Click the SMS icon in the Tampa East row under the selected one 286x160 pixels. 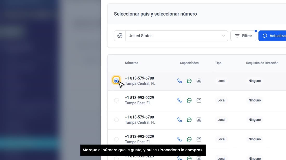189,100
